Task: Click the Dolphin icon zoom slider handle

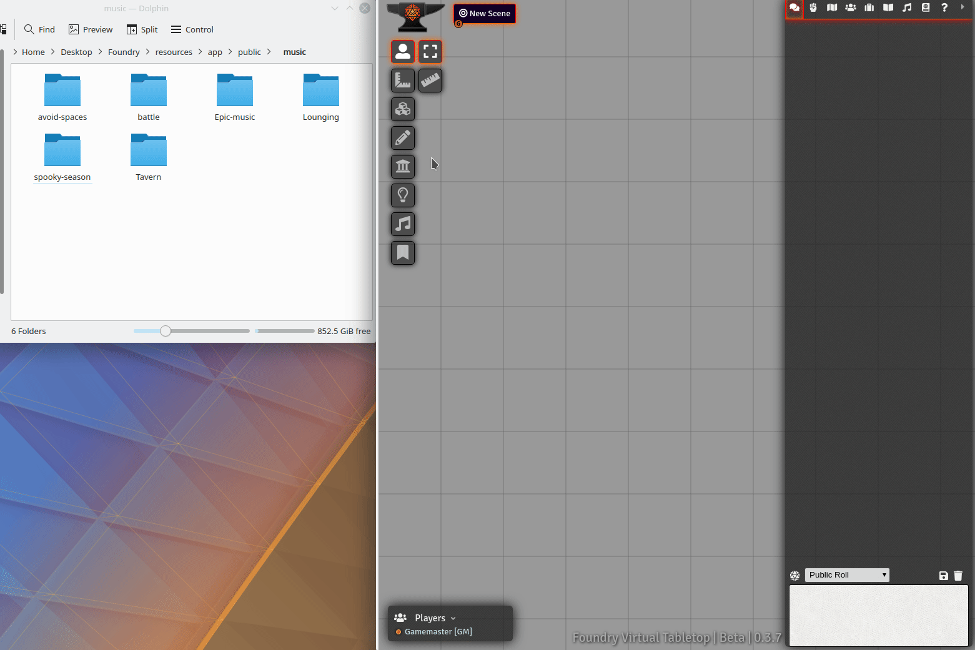Action: tap(166, 331)
